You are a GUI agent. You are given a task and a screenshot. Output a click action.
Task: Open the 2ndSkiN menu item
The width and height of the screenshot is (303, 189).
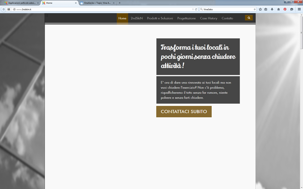point(137,18)
